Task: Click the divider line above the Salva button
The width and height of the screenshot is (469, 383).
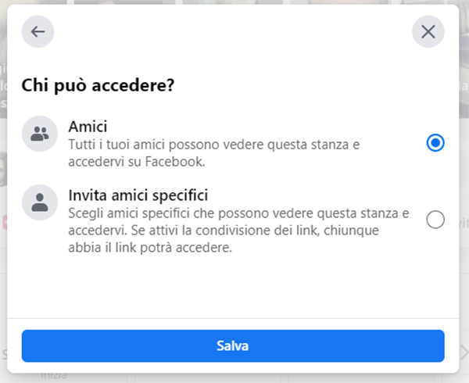Action: 233,319
